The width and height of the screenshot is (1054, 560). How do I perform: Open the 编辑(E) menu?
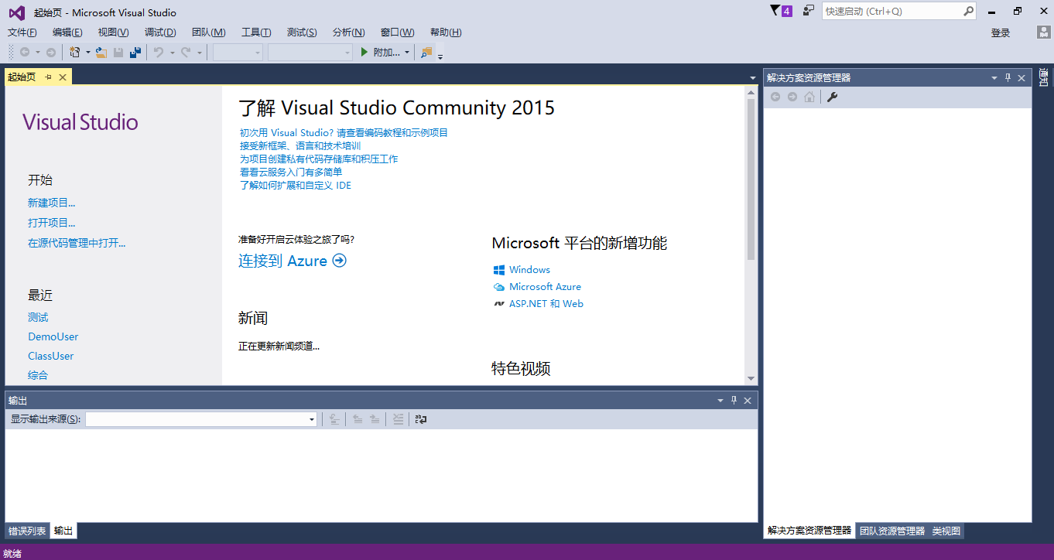67,32
